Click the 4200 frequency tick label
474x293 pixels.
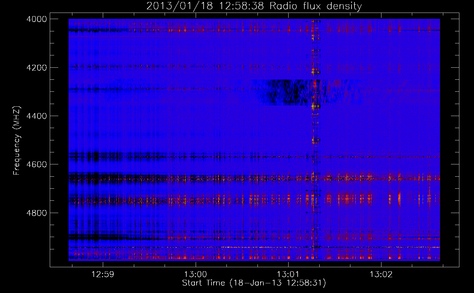(37, 68)
